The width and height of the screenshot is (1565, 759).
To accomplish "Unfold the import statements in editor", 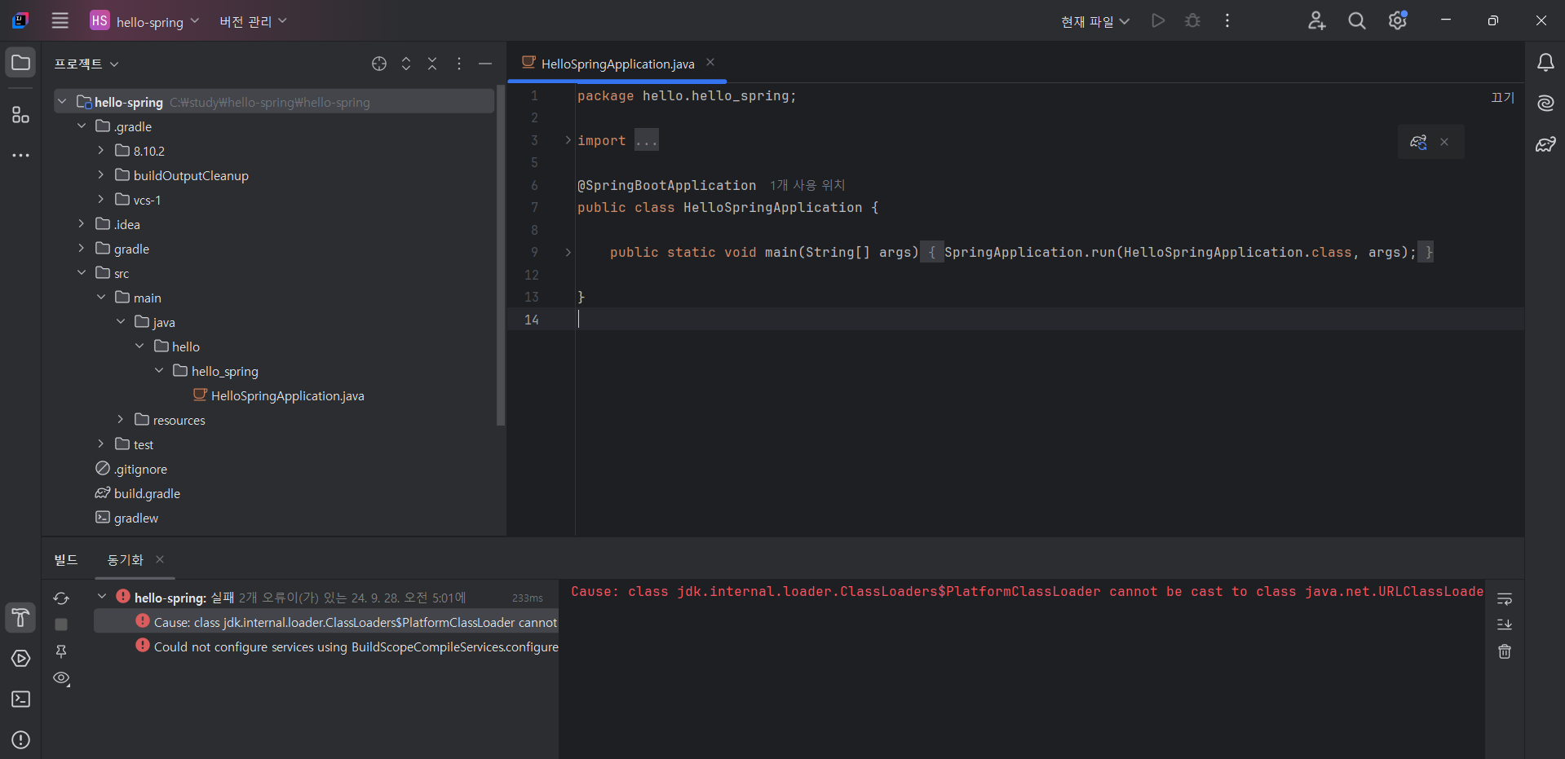I will click(x=568, y=140).
